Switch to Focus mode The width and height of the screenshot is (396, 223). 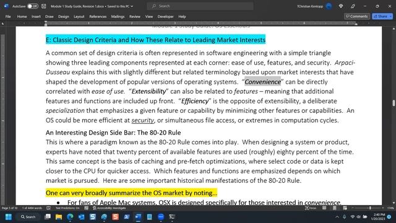[311, 208]
